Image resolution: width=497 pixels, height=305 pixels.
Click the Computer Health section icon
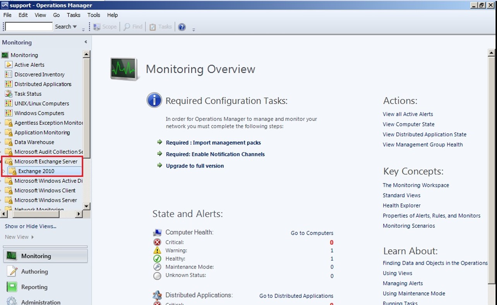[x=157, y=232]
